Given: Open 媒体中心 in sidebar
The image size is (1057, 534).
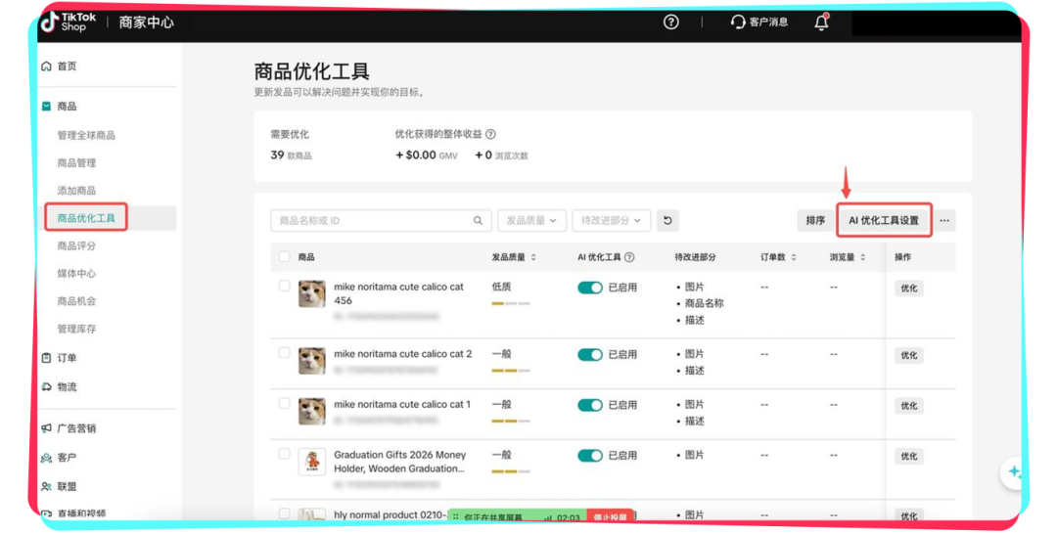Looking at the screenshot, I should click(76, 274).
